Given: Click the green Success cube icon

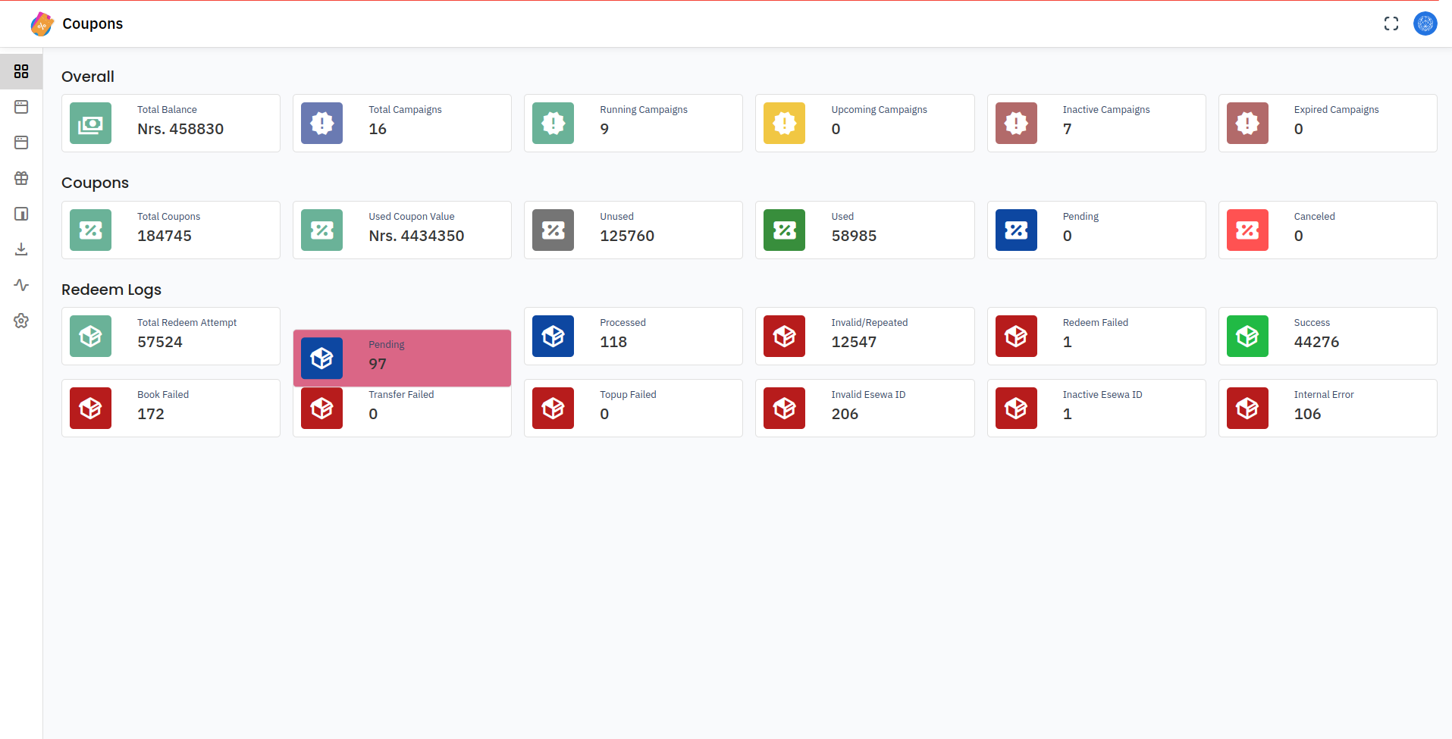Looking at the screenshot, I should tap(1247, 337).
